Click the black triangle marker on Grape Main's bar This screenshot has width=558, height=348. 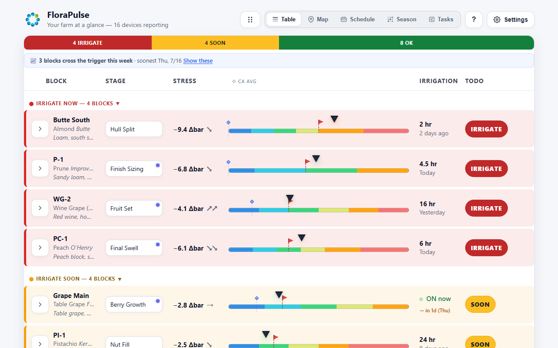279,295
